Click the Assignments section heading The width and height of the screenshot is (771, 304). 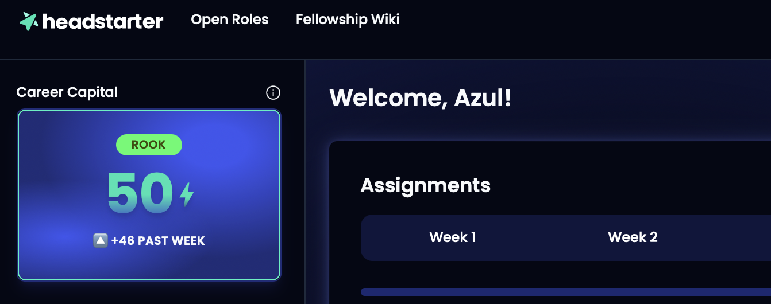tap(426, 185)
